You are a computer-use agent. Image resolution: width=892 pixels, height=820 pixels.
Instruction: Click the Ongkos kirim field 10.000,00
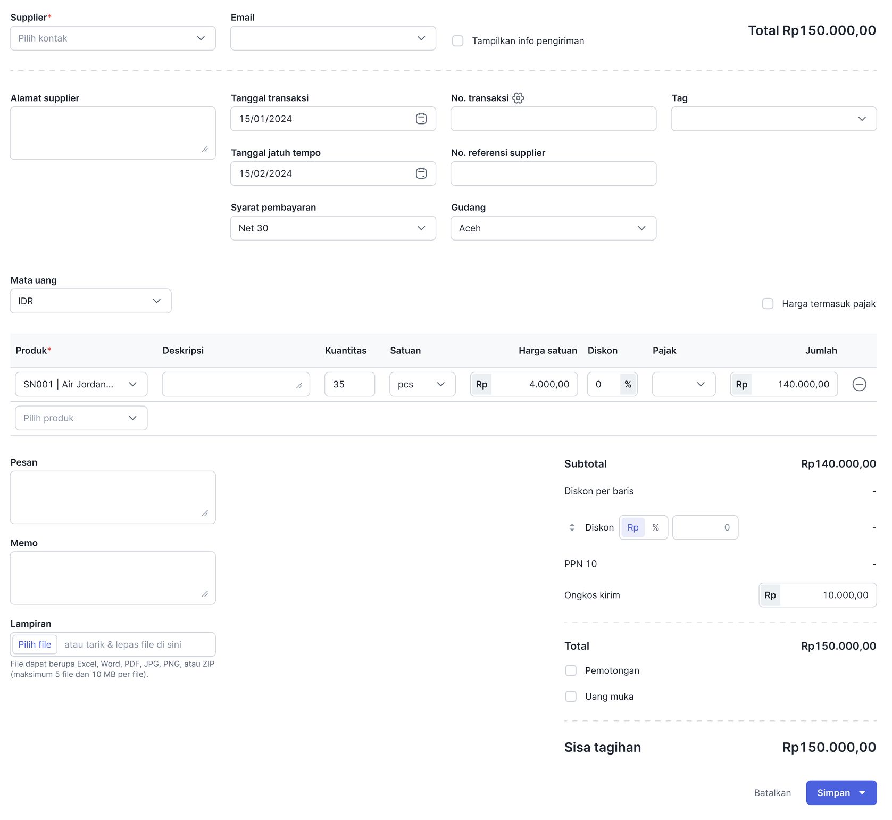[818, 595]
